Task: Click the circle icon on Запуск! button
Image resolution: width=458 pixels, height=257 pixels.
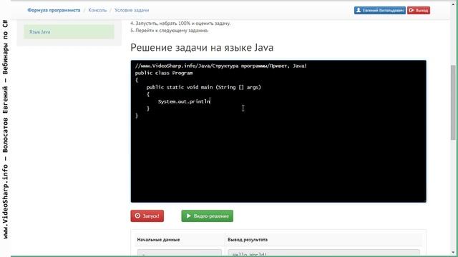Action: pyautogui.click(x=137, y=216)
